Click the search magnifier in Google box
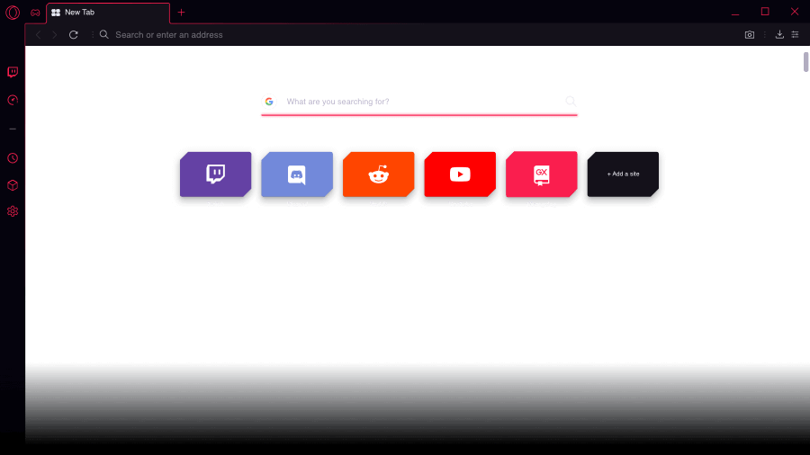810x455 pixels. 571,101
